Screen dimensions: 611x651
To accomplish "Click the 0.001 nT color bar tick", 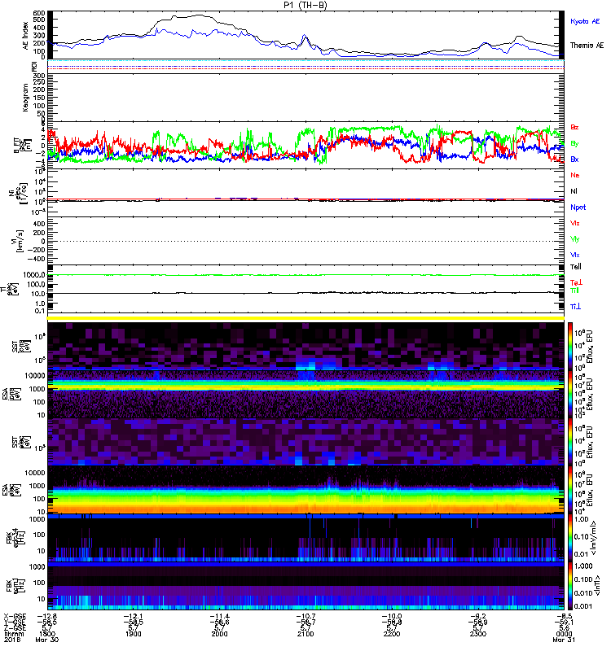I will tap(582, 606).
